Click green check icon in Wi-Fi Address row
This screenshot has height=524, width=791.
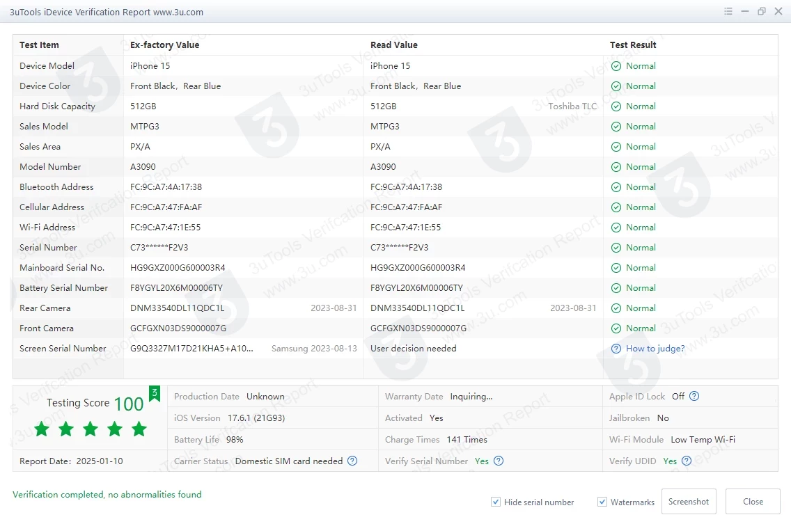(616, 228)
